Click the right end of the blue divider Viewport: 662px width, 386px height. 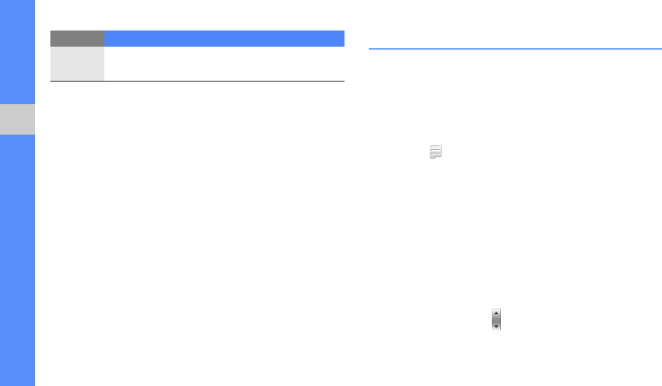tap(659, 49)
